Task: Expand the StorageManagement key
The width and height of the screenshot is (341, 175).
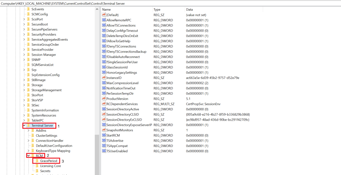Action: coord(24,90)
